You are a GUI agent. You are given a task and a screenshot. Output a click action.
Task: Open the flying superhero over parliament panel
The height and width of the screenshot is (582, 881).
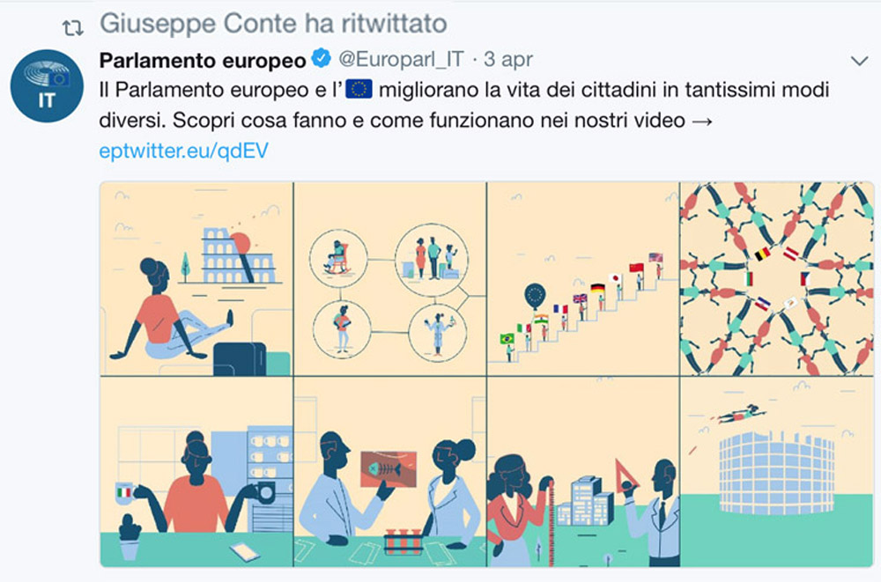(777, 472)
